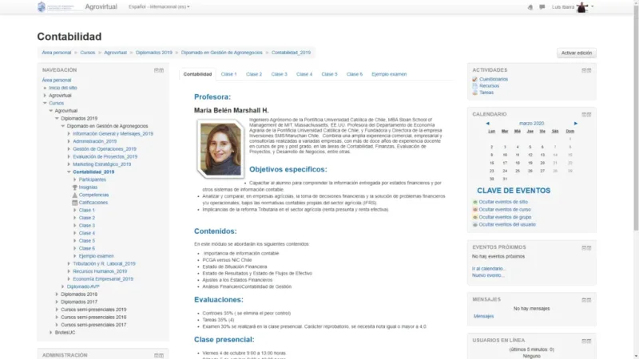Screen dimensions: 639x359
Task: Click the Tareas activity icon
Action: pyautogui.click(x=474, y=93)
